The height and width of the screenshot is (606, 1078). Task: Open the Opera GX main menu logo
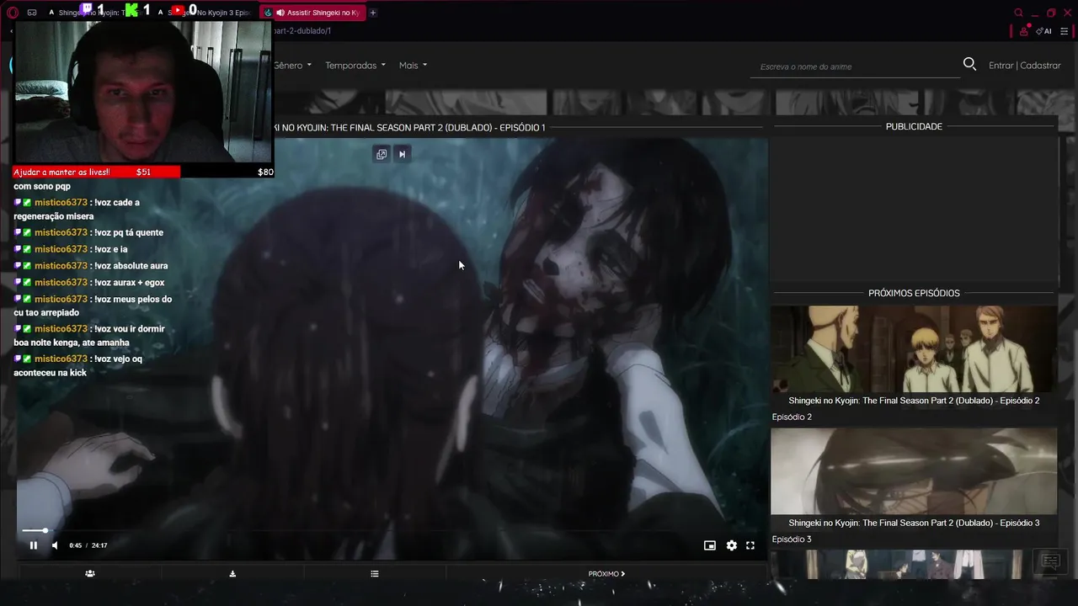(x=13, y=13)
